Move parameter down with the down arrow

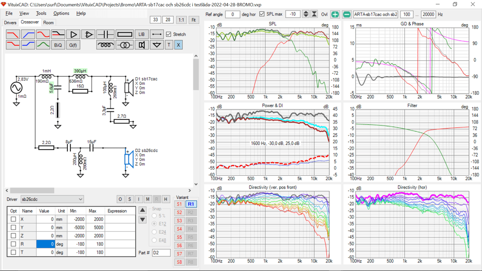click(x=142, y=220)
